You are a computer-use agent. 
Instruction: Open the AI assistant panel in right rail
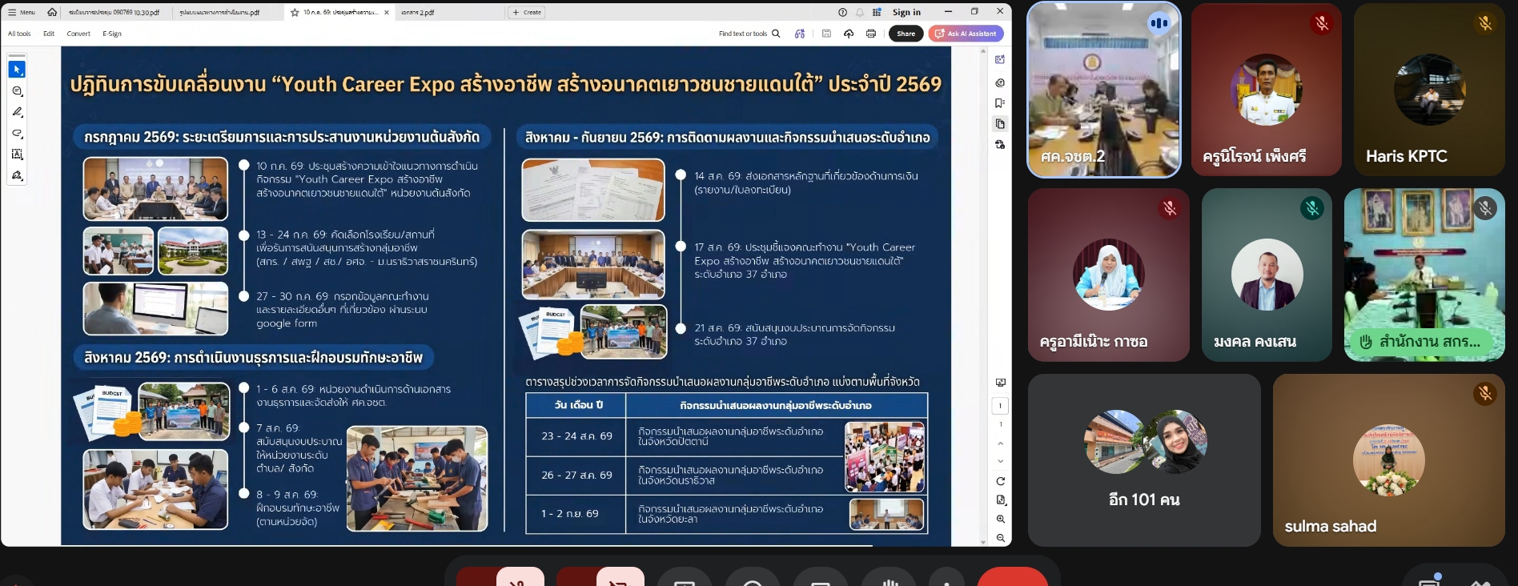point(1000,59)
